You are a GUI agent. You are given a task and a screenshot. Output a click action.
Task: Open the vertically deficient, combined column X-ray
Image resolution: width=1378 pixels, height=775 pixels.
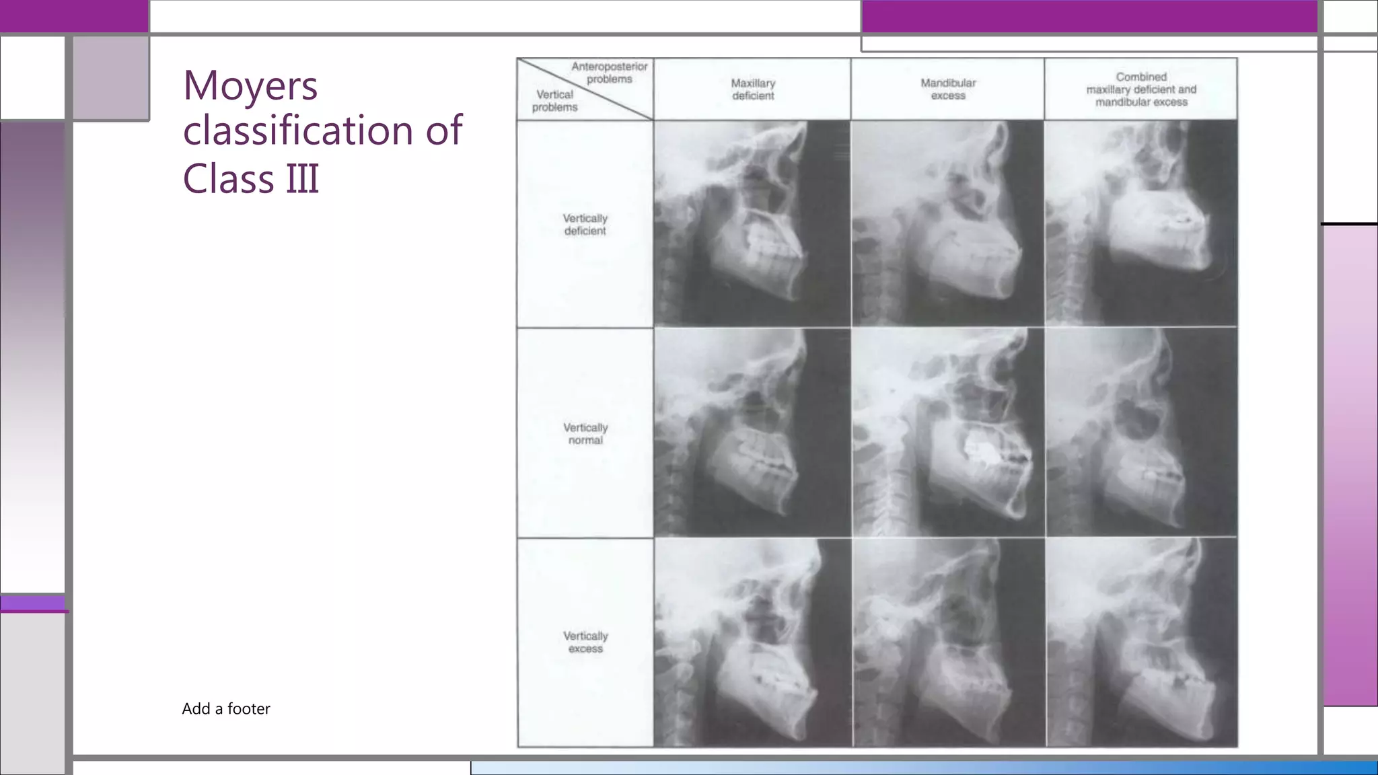(1141, 223)
